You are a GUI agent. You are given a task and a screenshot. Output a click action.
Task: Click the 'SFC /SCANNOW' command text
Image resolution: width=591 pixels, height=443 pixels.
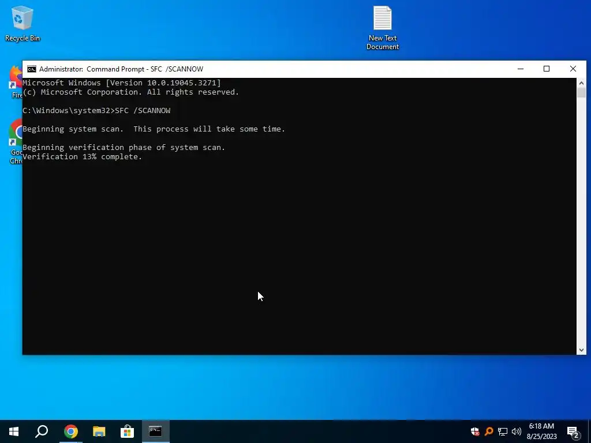click(143, 111)
